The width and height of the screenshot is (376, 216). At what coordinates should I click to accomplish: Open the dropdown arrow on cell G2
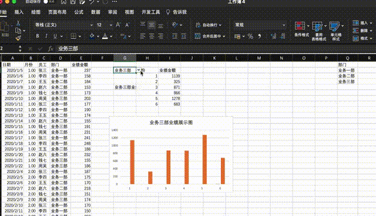(x=139, y=70)
